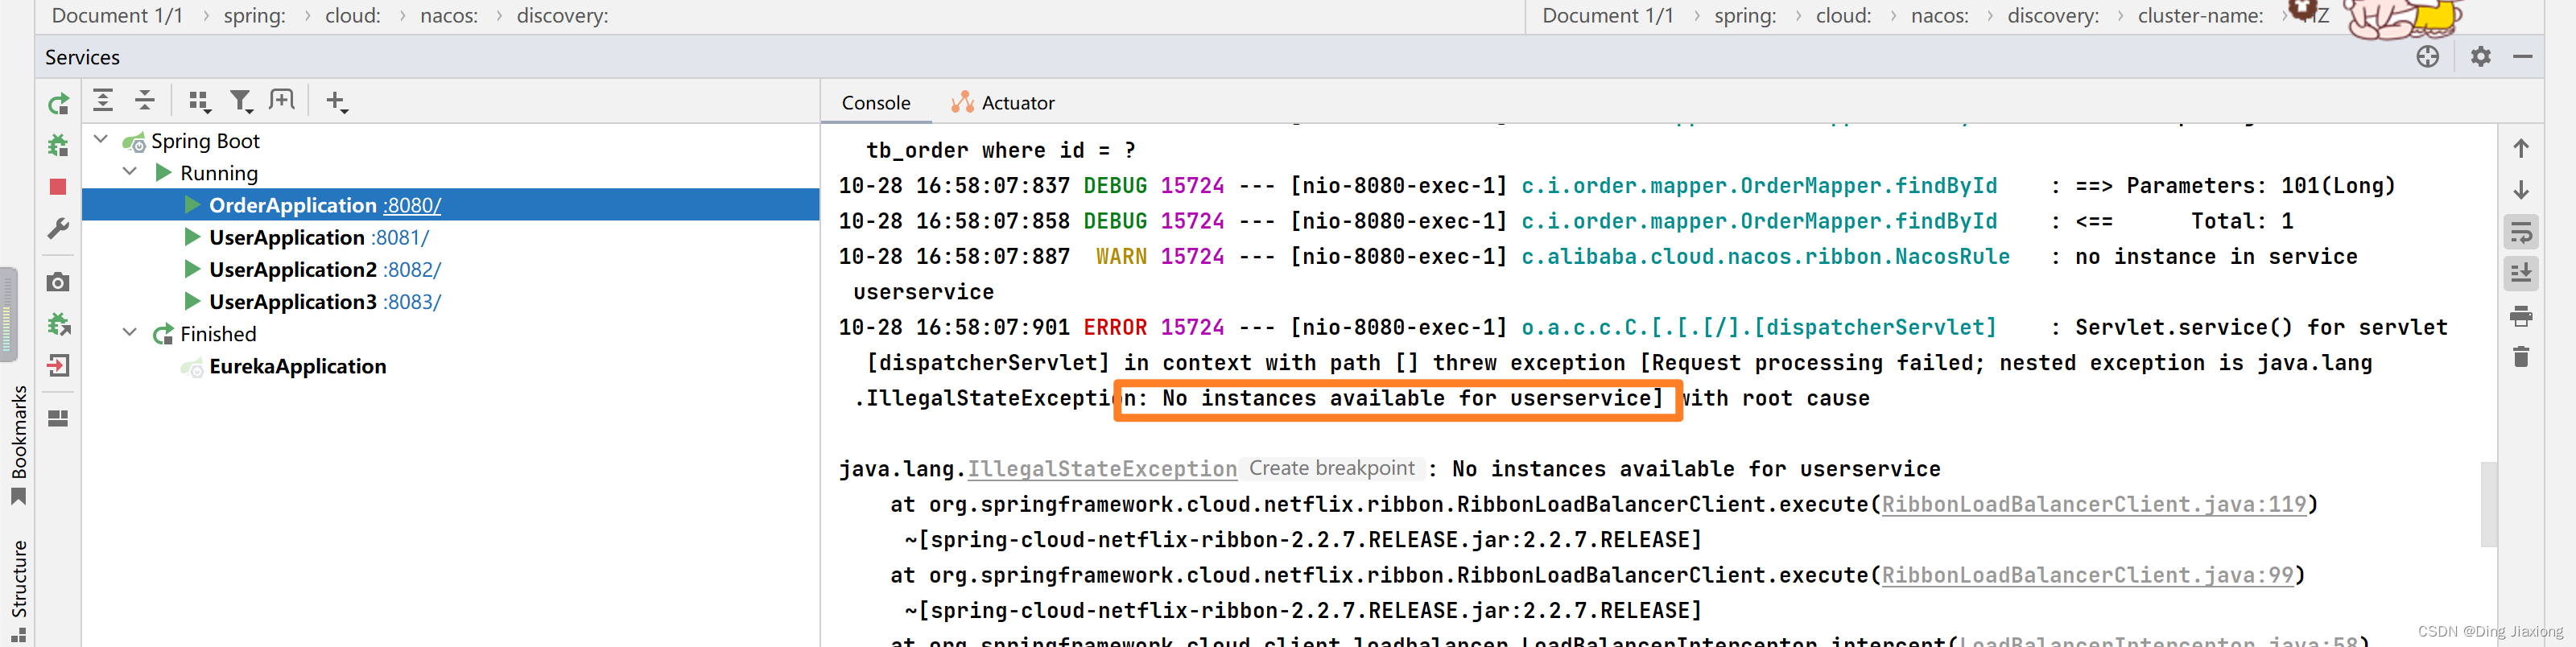Stop the running service with the red square
Screen dimensions: 2576x647
coord(58,187)
